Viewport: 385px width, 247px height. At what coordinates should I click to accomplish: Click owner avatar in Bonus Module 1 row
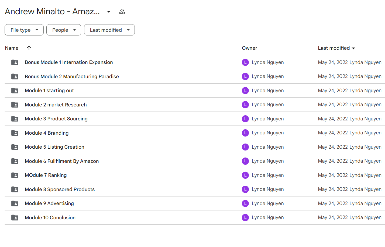coord(245,62)
